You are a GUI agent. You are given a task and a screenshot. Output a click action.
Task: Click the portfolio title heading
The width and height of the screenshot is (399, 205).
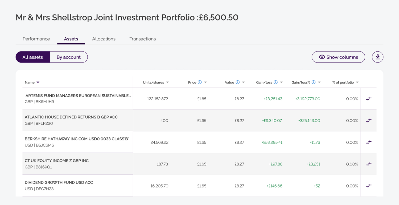pyautogui.click(x=127, y=18)
